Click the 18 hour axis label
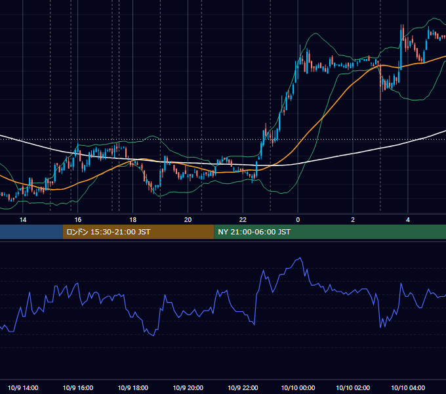 133,220
